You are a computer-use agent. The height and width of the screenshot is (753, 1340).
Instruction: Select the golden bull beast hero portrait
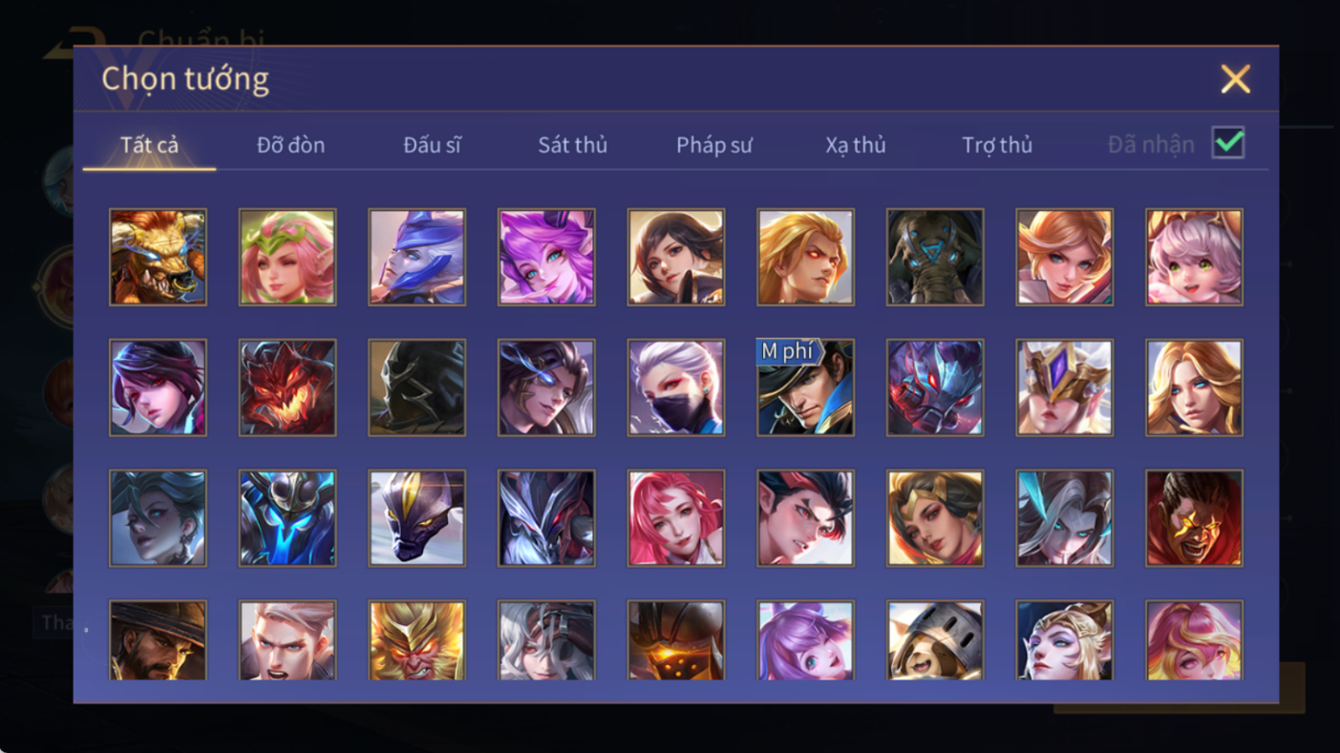(158, 258)
